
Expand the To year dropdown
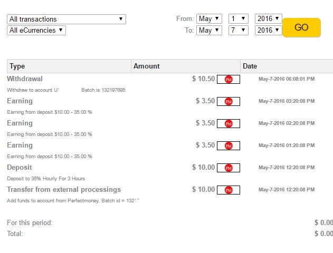click(x=268, y=30)
